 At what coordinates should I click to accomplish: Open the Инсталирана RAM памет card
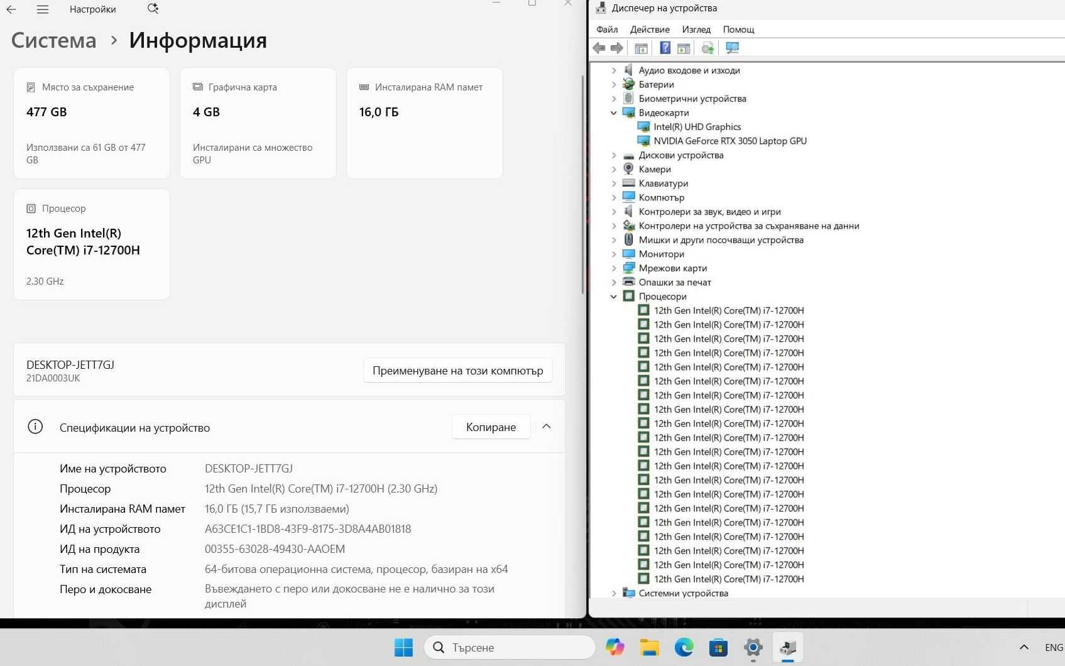tap(425, 123)
